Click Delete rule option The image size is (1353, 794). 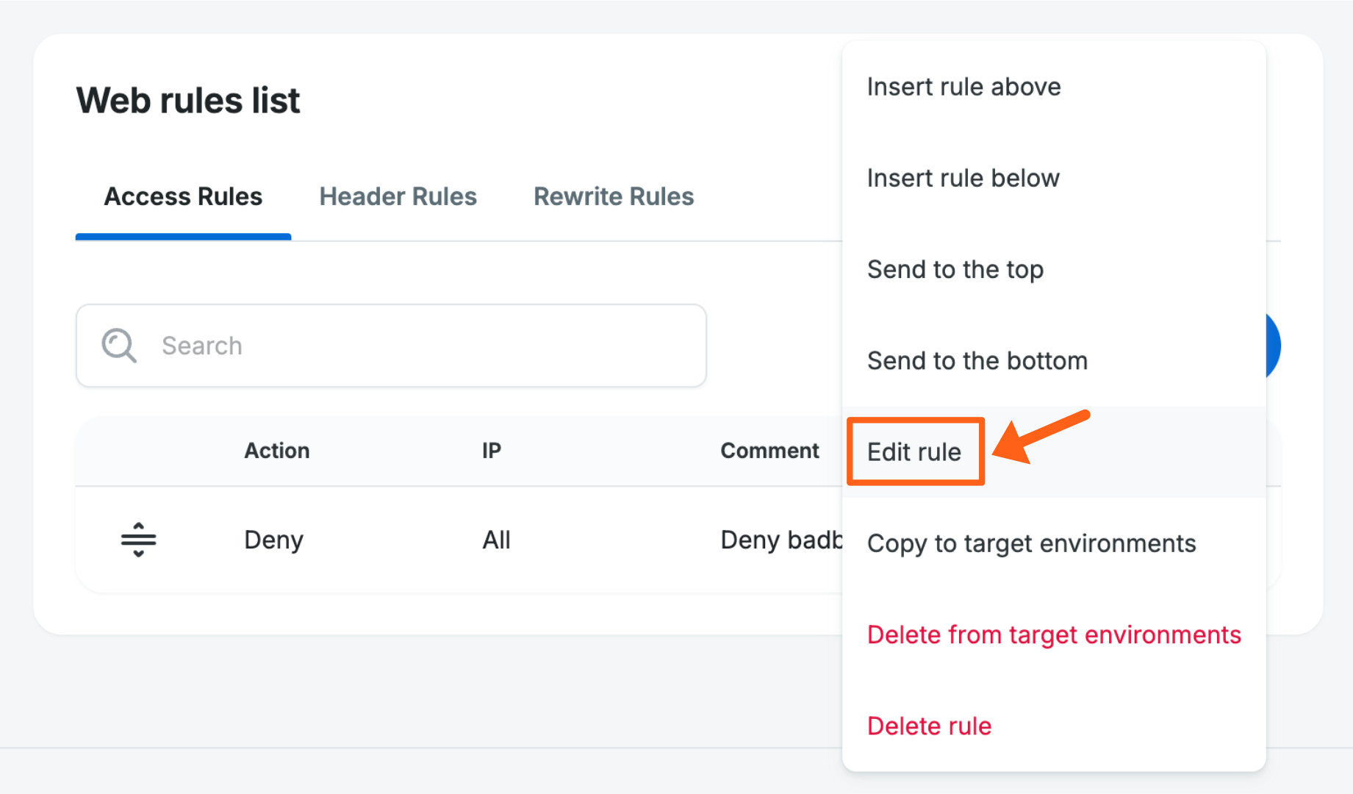[x=929, y=726]
